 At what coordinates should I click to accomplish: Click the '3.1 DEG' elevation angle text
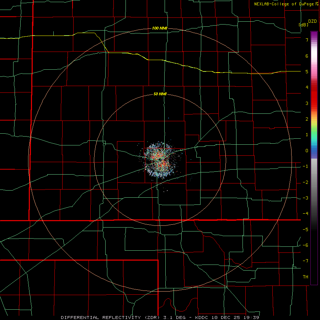pyautogui.click(x=174, y=318)
